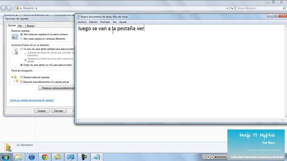Click the Notepad vertical scrollbar down arrow
The image size is (287, 161).
286,116
